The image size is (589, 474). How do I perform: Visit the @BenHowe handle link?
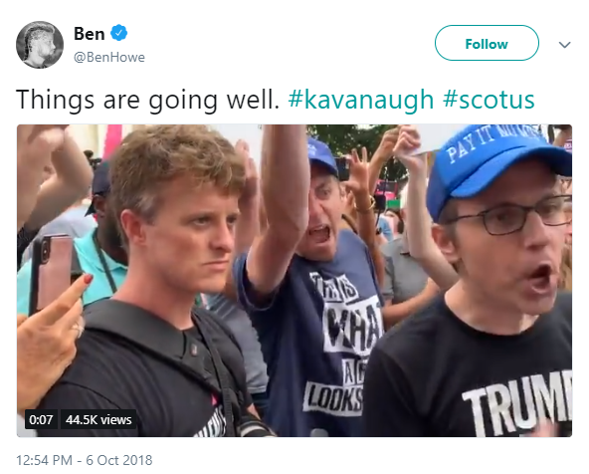109,58
